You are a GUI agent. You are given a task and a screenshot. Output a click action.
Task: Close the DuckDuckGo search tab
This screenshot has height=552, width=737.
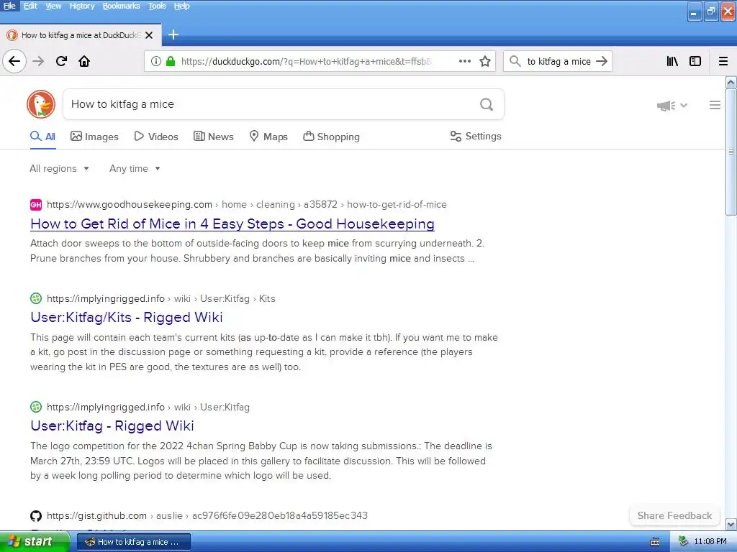click(x=149, y=35)
